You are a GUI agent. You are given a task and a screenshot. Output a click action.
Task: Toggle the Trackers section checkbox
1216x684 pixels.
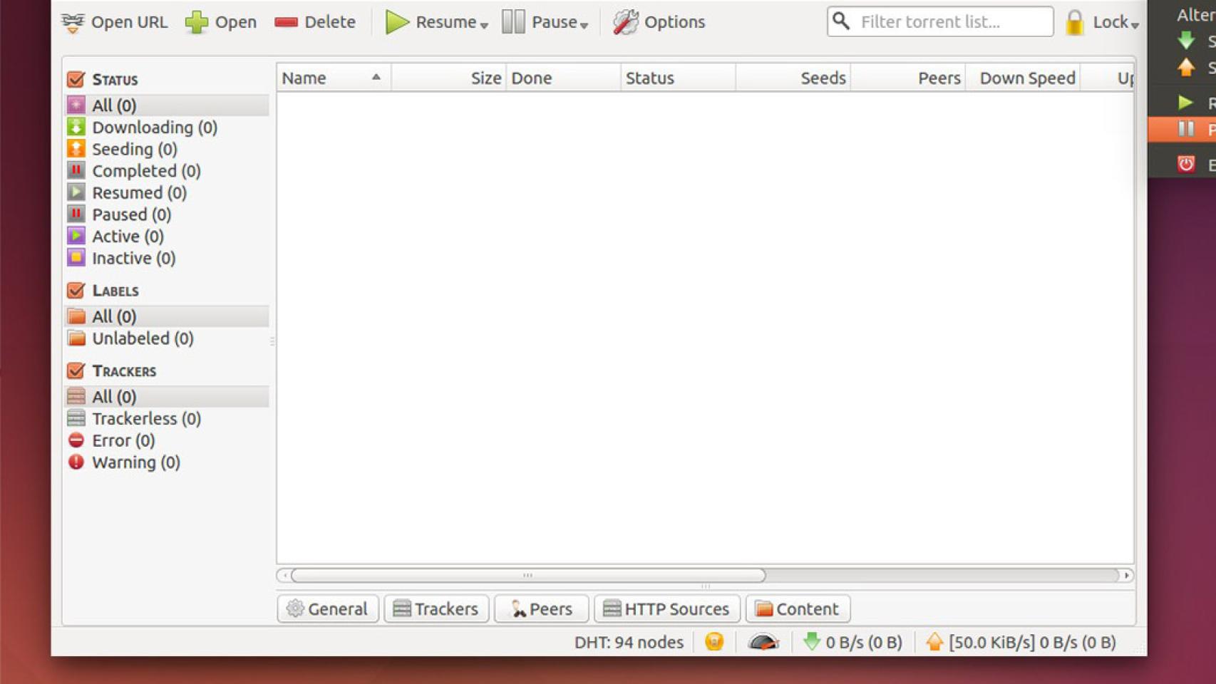(x=76, y=370)
